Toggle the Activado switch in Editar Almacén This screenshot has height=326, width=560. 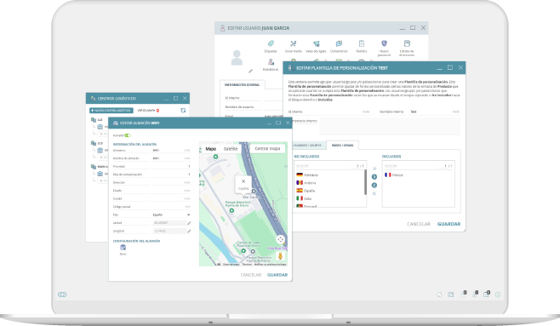point(128,135)
